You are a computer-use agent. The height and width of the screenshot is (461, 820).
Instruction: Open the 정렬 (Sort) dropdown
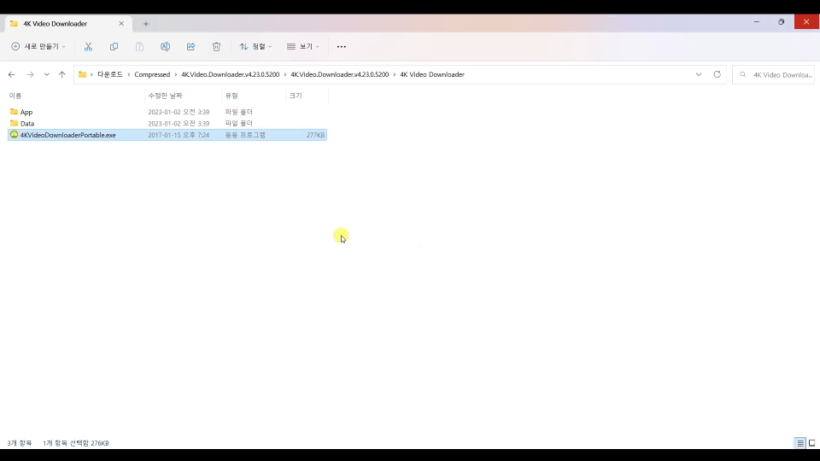255,46
